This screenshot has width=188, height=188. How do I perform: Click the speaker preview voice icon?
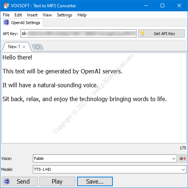183,158
